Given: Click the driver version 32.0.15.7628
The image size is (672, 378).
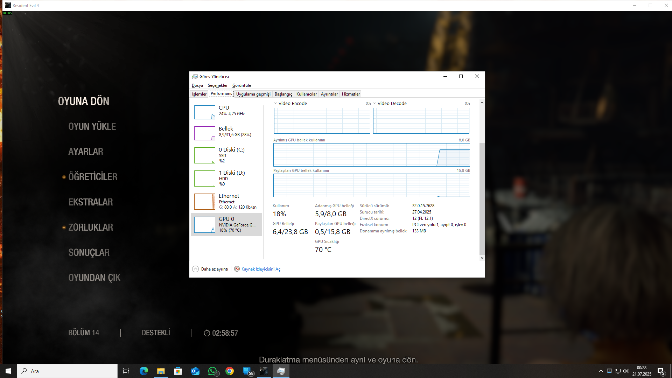Looking at the screenshot, I should 423,206.
